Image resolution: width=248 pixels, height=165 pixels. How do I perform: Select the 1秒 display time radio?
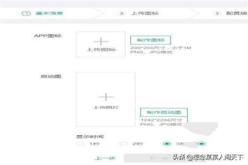click(80, 144)
